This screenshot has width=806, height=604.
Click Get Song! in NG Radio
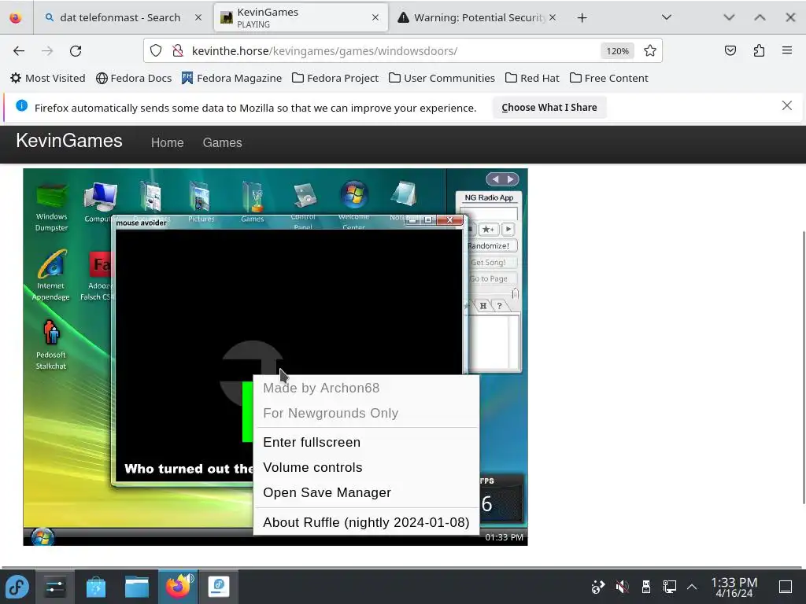pyautogui.click(x=488, y=262)
